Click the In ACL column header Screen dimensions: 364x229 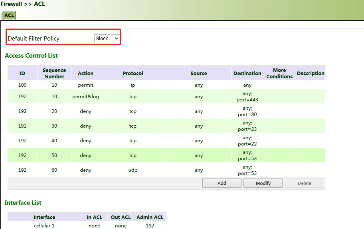point(94,217)
